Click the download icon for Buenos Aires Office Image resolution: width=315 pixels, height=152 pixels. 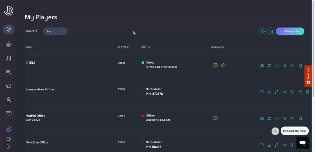click(x=269, y=92)
